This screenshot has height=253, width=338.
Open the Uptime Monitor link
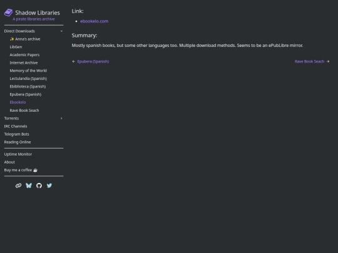tap(18, 154)
